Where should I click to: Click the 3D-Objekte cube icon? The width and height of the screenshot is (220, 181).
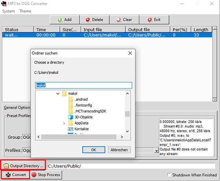point(70,117)
